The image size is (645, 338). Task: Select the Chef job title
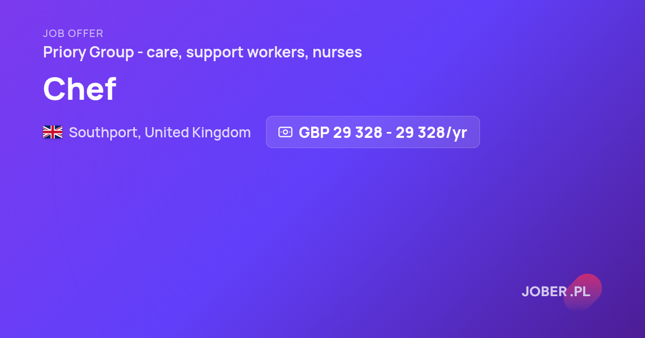pos(80,89)
